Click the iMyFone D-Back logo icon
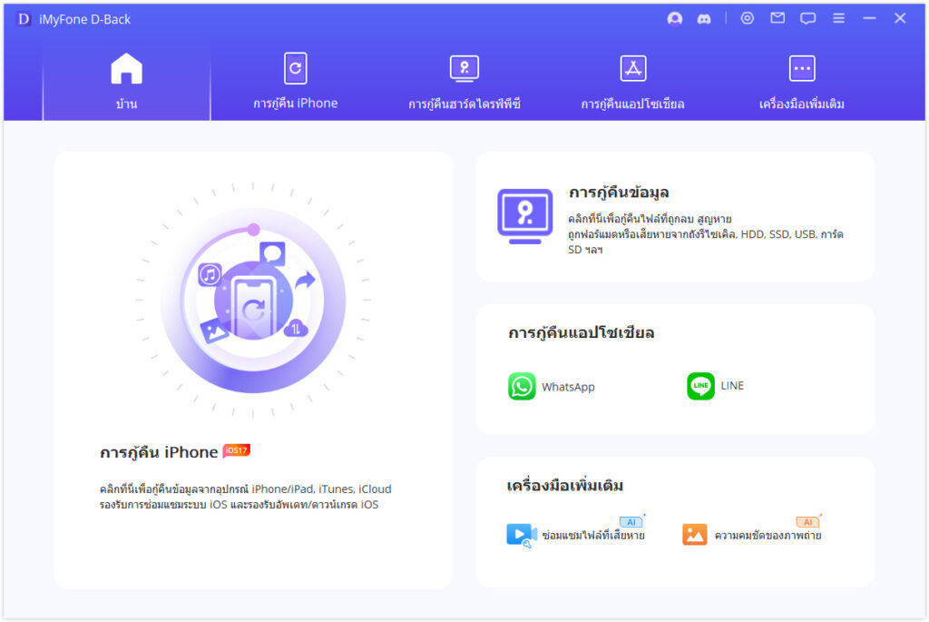The image size is (929, 622). click(x=23, y=19)
